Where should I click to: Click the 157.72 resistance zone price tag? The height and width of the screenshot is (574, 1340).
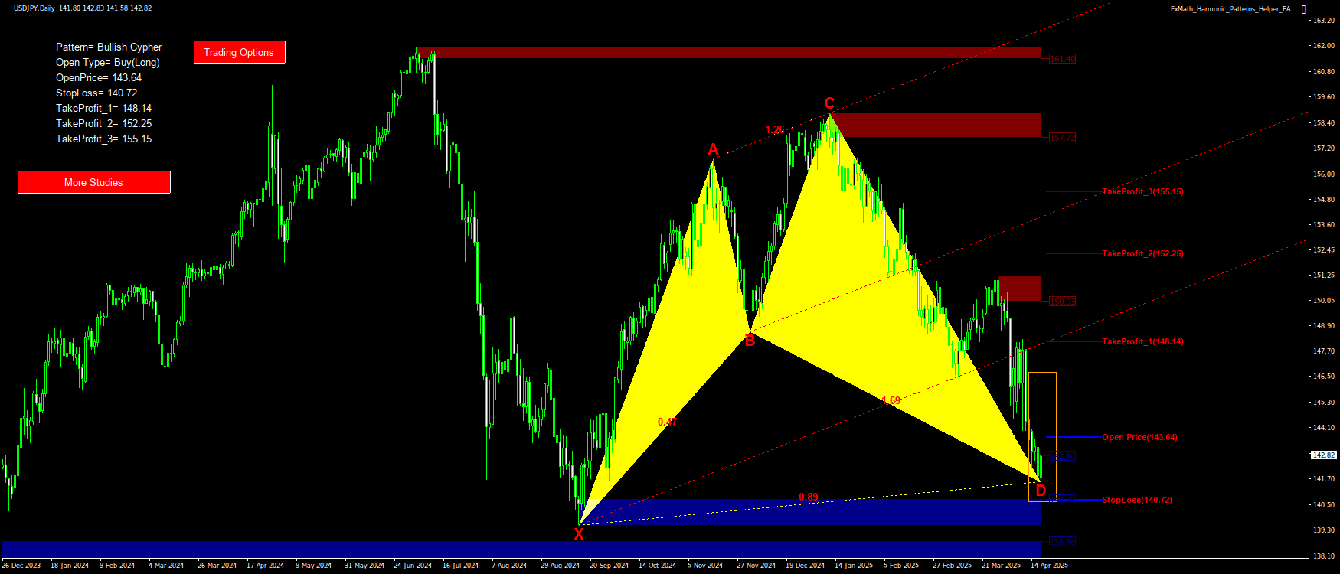click(x=1062, y=138)
